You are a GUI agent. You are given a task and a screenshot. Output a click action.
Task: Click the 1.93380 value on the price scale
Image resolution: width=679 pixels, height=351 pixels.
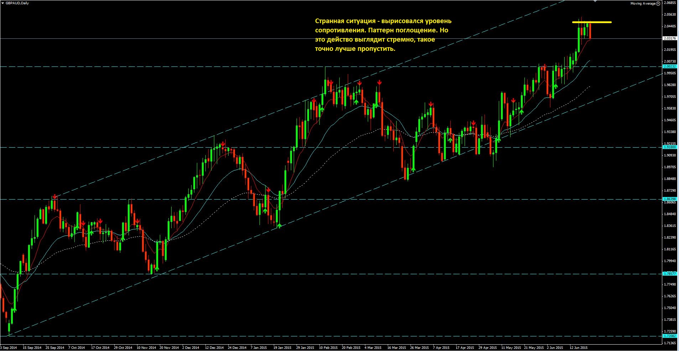click(x=670, y=132)
